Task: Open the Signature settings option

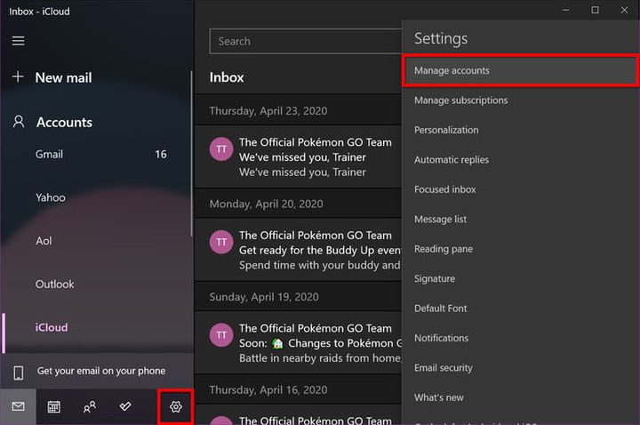Action: 435,278
